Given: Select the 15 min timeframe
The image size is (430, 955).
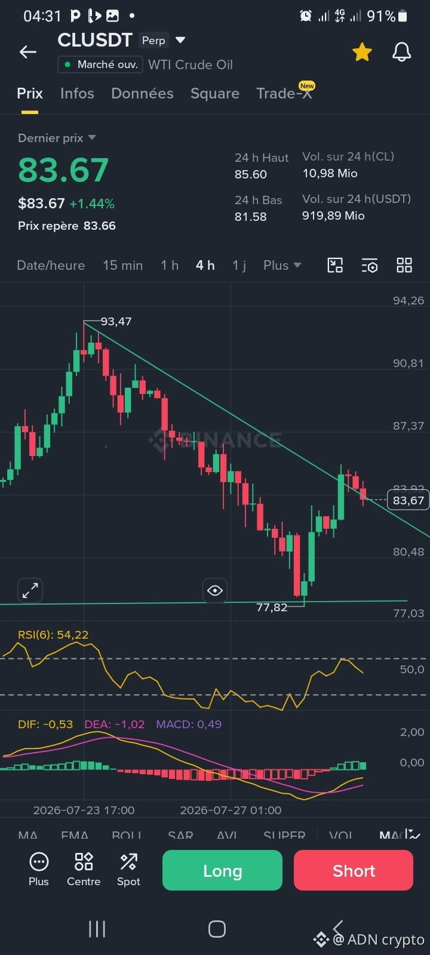Looking at the screenshot, I should point(122,265).
